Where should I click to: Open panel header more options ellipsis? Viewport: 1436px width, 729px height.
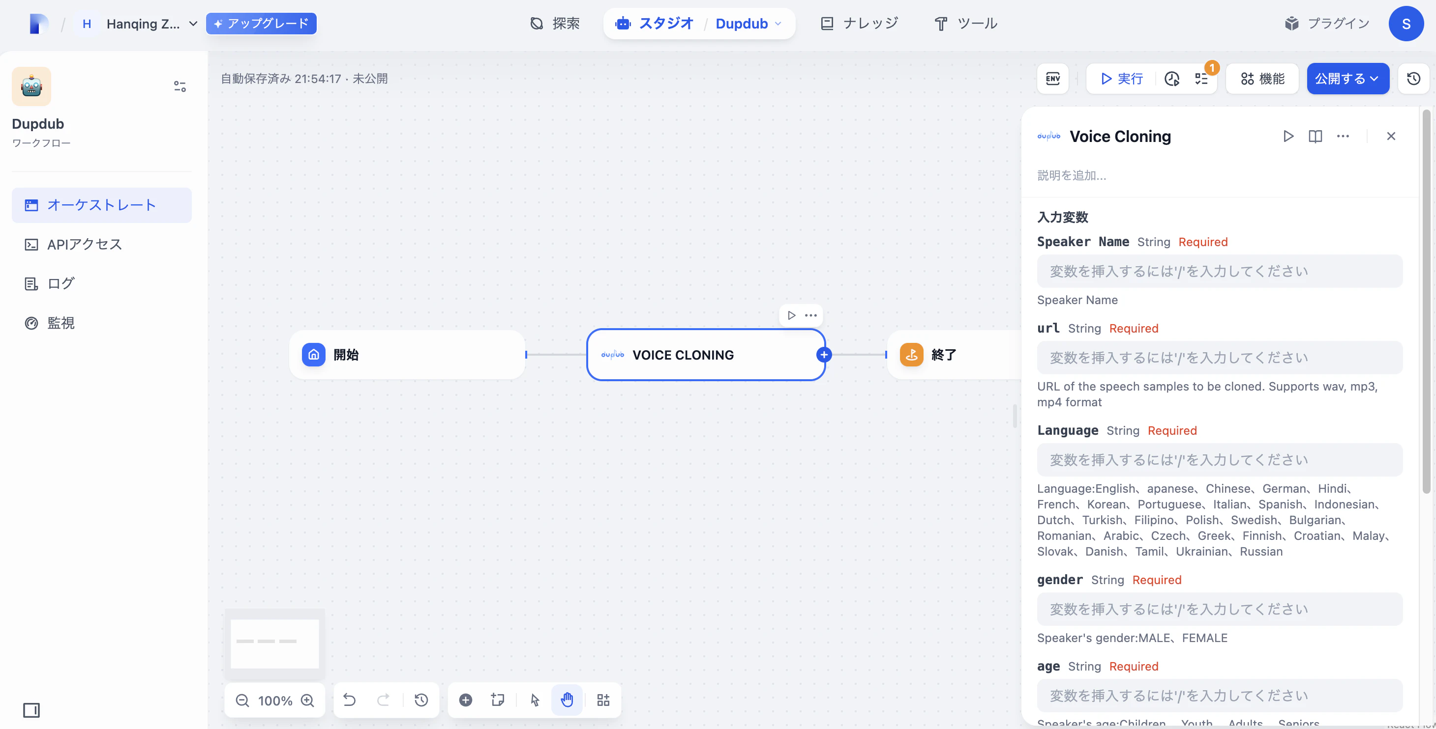tap(1343, 137)
